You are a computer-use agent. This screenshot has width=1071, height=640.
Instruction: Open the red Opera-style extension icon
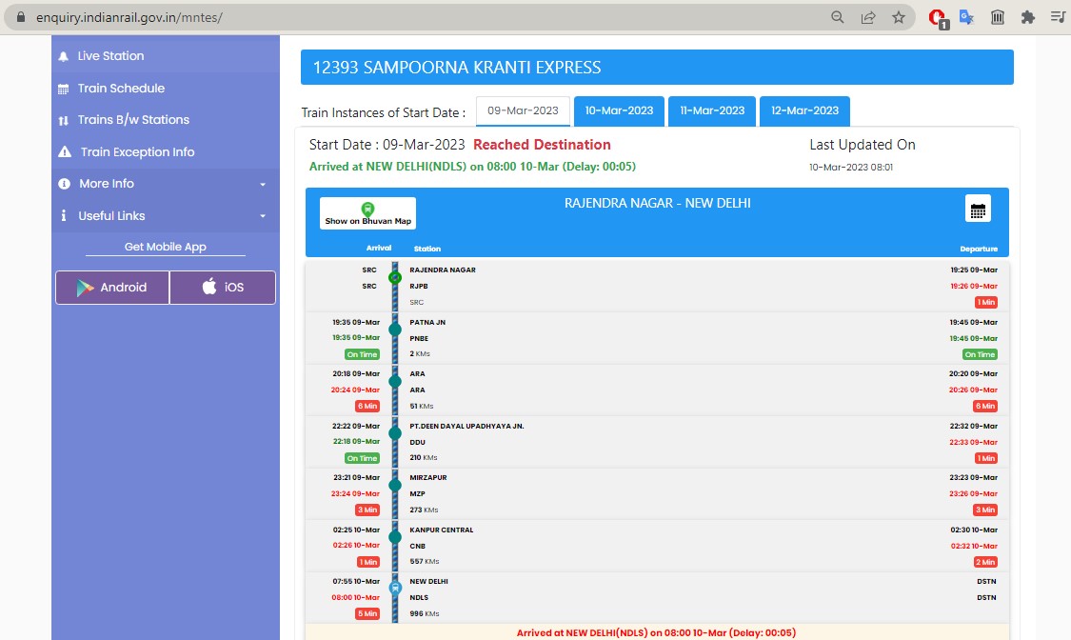click(x=938, y=18)
